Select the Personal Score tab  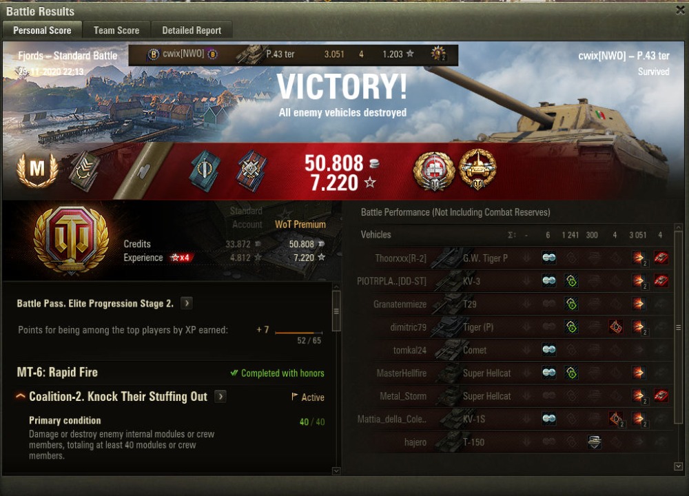pos(42,30)
